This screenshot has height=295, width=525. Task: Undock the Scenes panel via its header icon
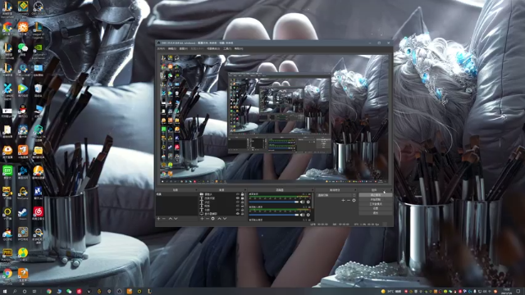pyautogui.click(x=196, y=189)
